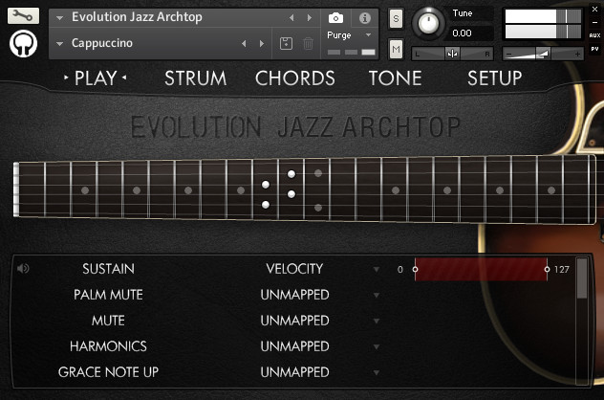The height and width of the screenshot is (400, 604).
Task: Open snapshot dropdown next to Cappuccino
Action: [59, 44]
